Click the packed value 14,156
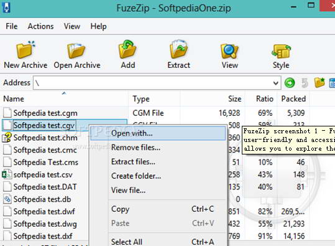This screenshot has width=335, height=246. tap(294, 236)
